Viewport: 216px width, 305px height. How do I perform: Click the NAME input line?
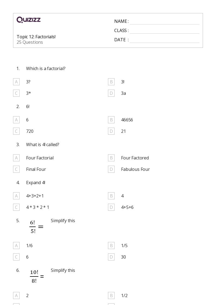coord(164,21)
